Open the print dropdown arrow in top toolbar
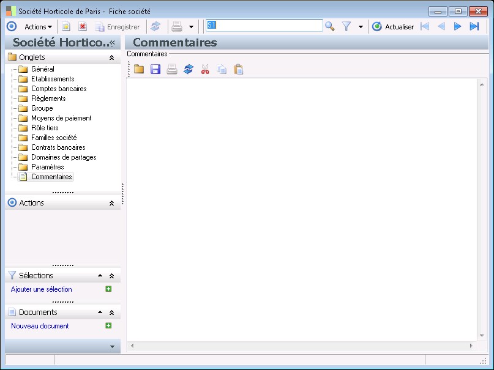The image size is (494, 370). (x=191, y=27)
